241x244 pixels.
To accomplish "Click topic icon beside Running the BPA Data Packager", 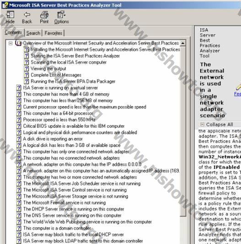I will point(27,81).
